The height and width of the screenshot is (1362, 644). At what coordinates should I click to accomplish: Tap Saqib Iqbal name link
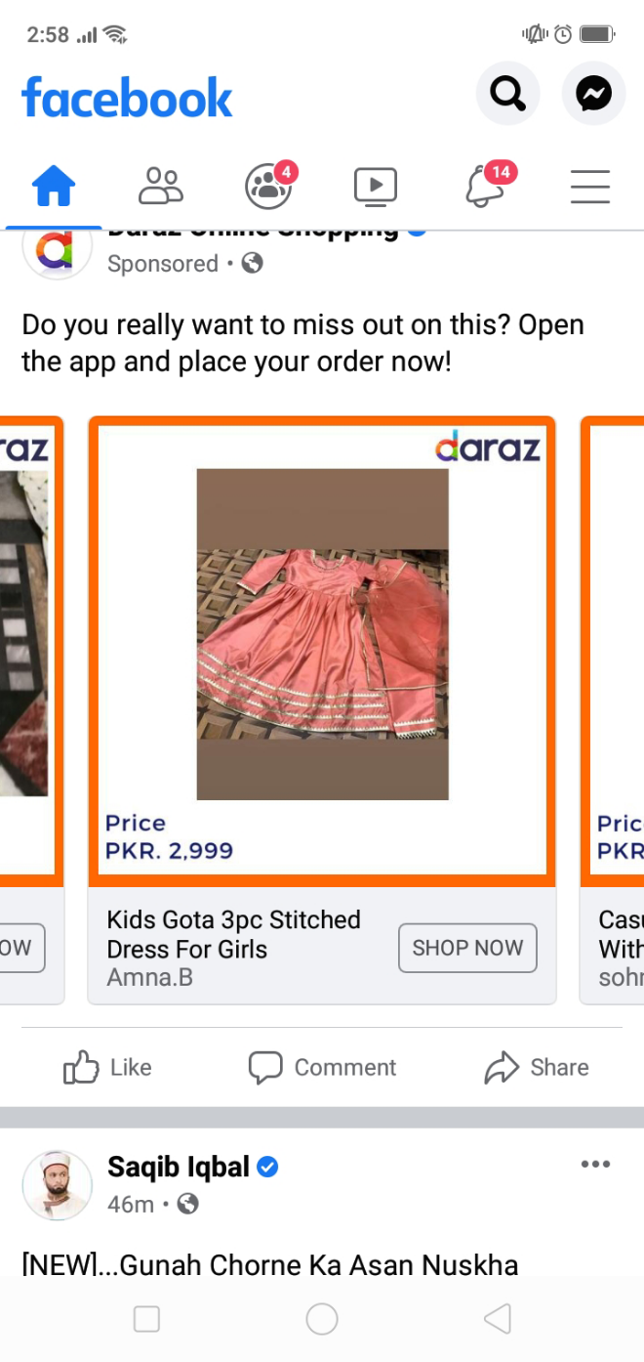(179, 1167)
